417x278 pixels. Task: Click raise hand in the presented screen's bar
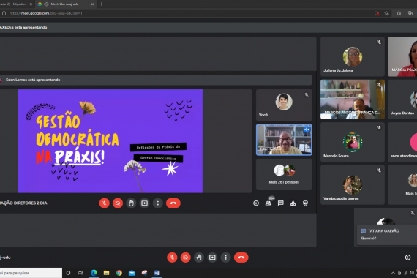pos(131,203)
